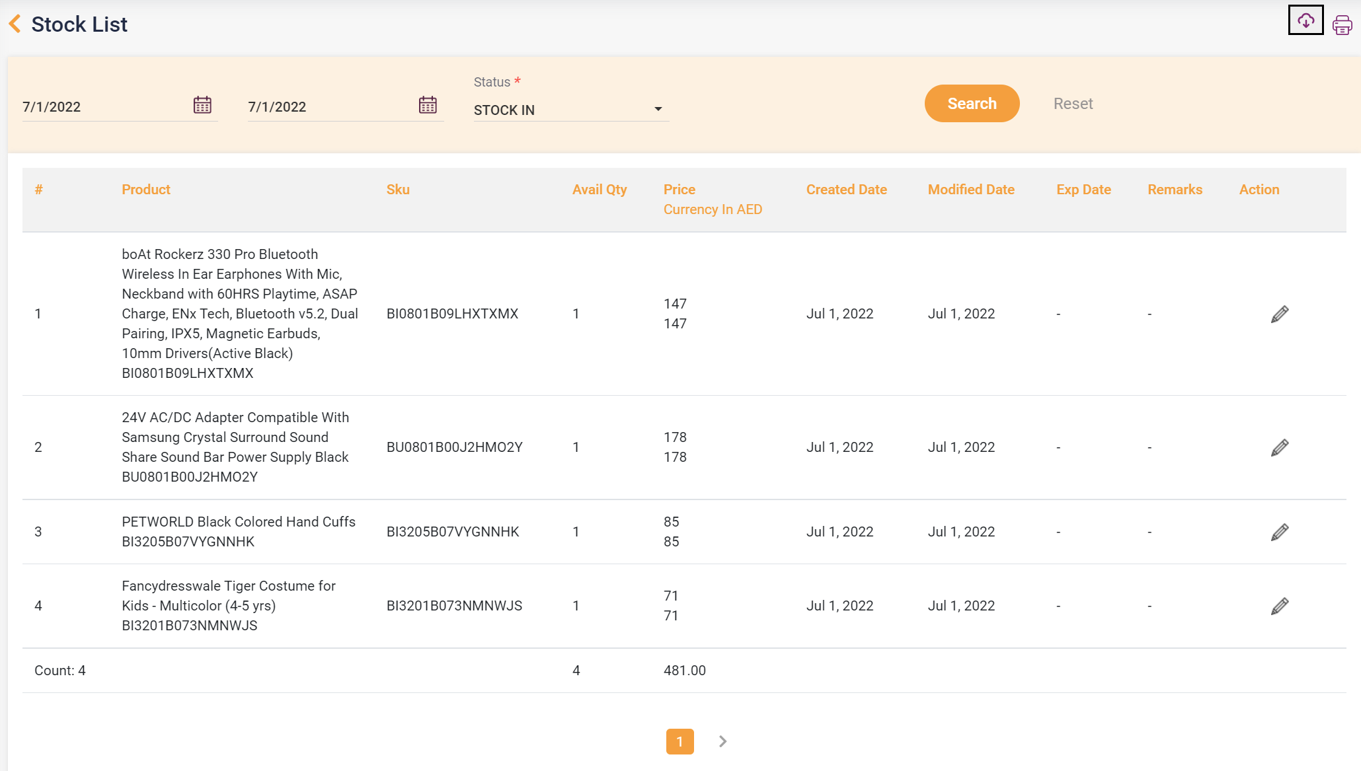Go back using the orange arrow
This screenshot has width=1361, height=771.
[15, 24]
